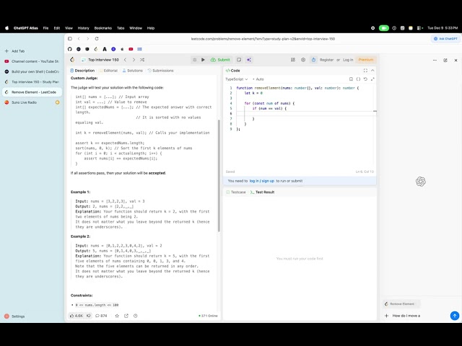The width and height of the screenshot is (462, 346).
Task: Click the browser address bar URL
Action: pyautogui.click(x=263, y=38)
